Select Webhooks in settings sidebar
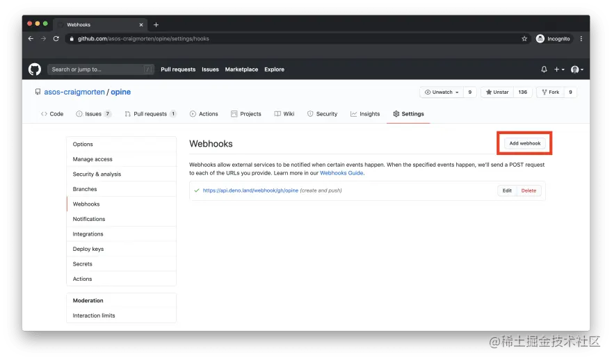Viewport: 612px width, 360px height. 122,204
